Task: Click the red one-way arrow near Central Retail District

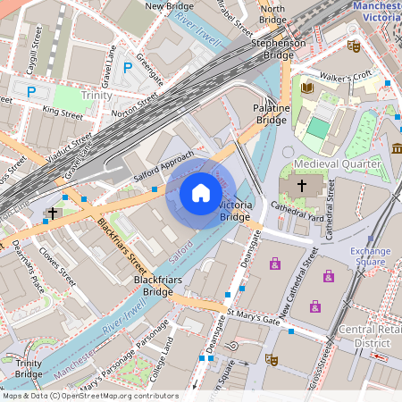Action: [x=379, y=356]
